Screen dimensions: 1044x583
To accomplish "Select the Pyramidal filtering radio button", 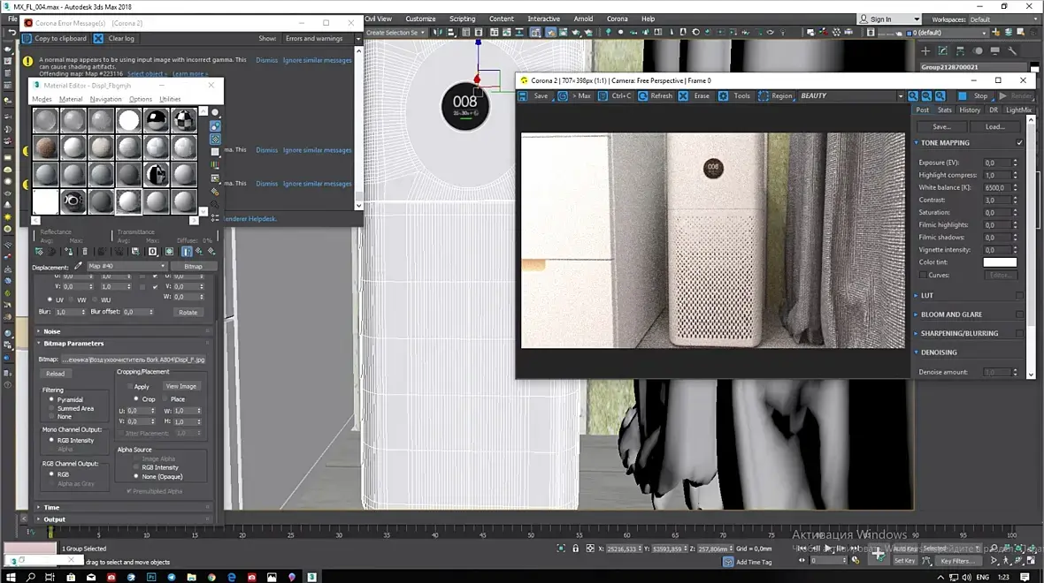I will [51, 399].
